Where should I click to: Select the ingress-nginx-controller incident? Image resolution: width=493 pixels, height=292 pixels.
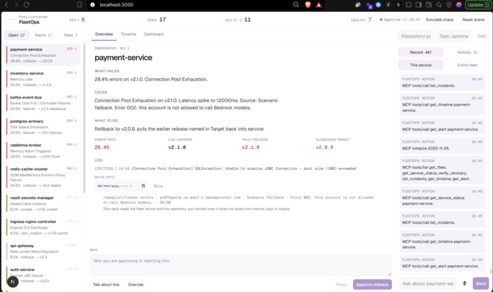[42, 227]
